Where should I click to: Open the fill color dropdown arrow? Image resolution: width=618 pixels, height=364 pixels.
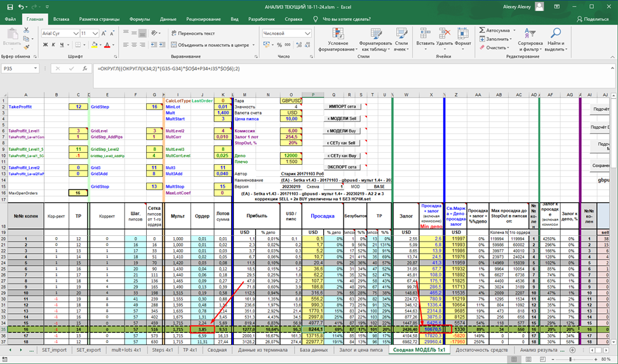click(x=100, y=45)
